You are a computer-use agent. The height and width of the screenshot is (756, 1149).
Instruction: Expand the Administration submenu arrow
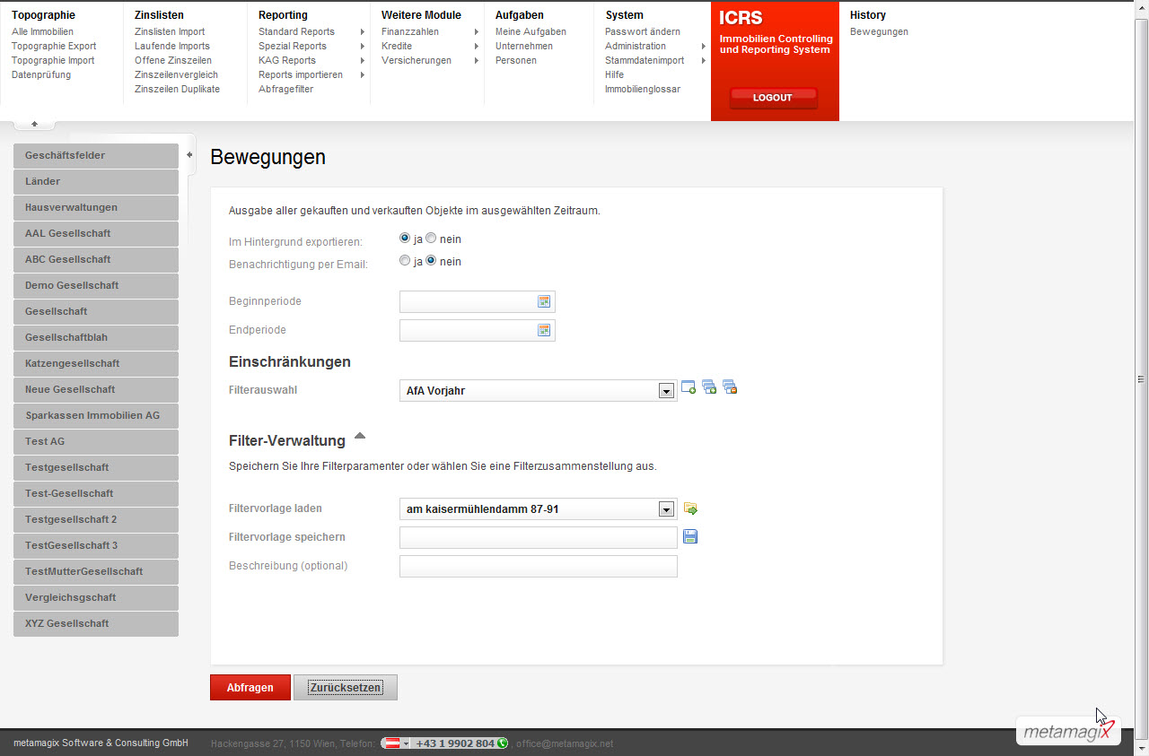(x=703, y=47)
